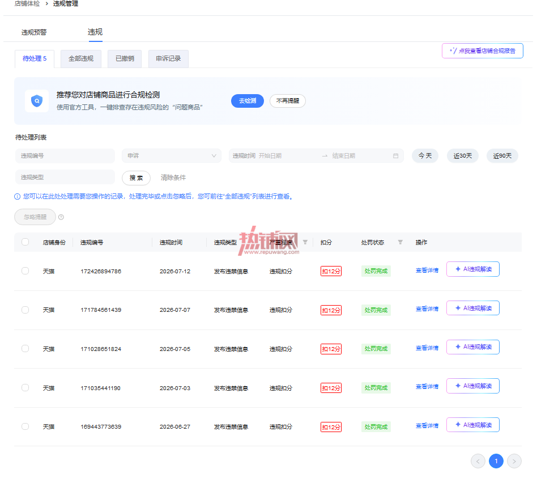Filter by 近30天
The height and width of the screenshot is (482, 537).
[x=463, y=155]
